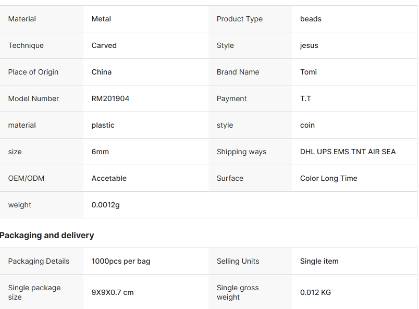Click the 'Place of Origin' label
The width and height of the screenshot is (419, 309).
coord(33,72)
